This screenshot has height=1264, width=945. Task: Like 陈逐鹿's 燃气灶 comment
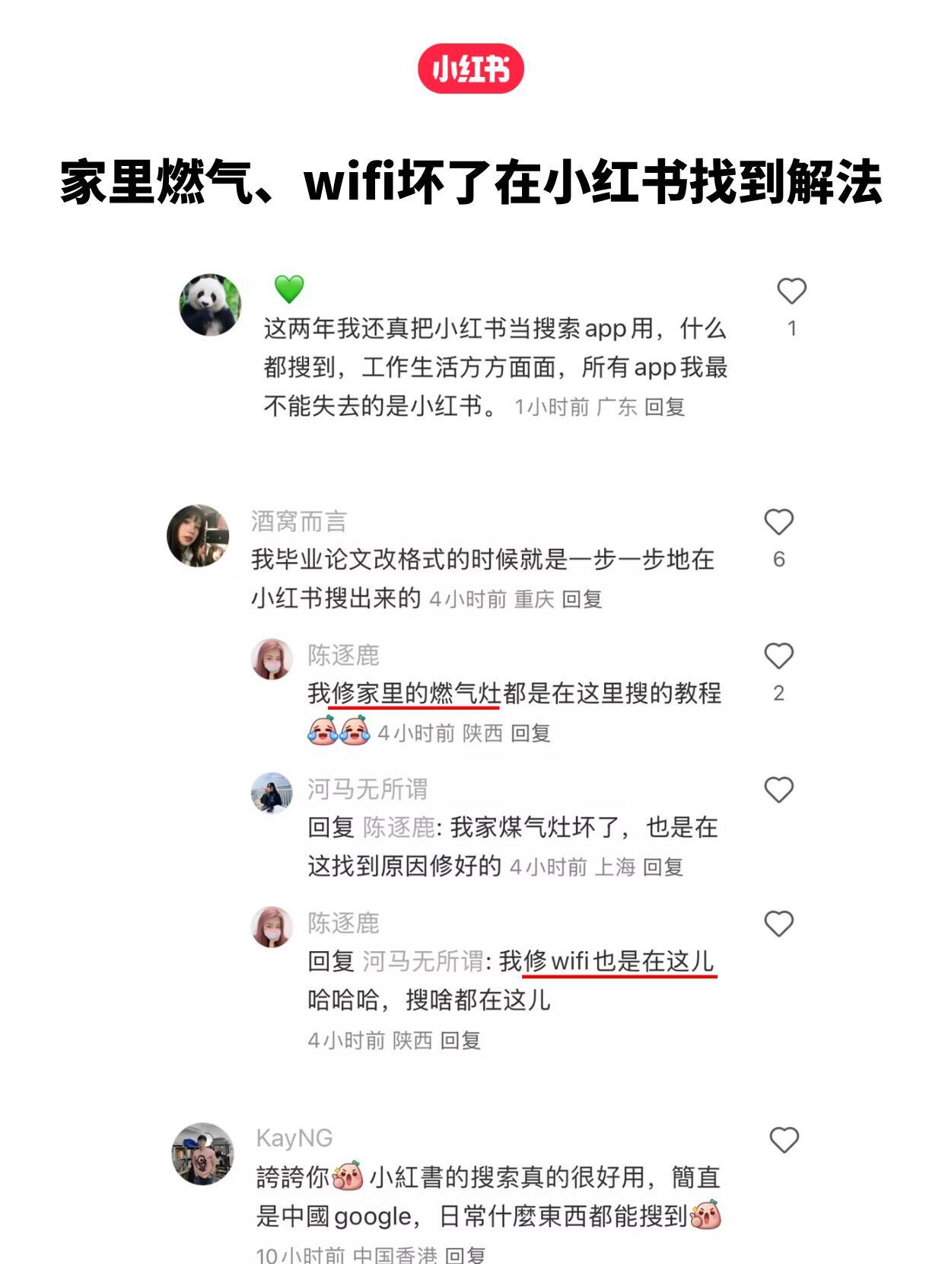click(778, 656)
